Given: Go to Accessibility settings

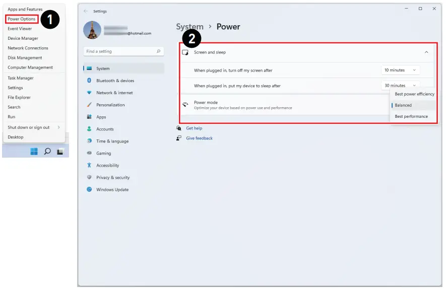Looking at the screenshot, I should [x=107, y=165].
